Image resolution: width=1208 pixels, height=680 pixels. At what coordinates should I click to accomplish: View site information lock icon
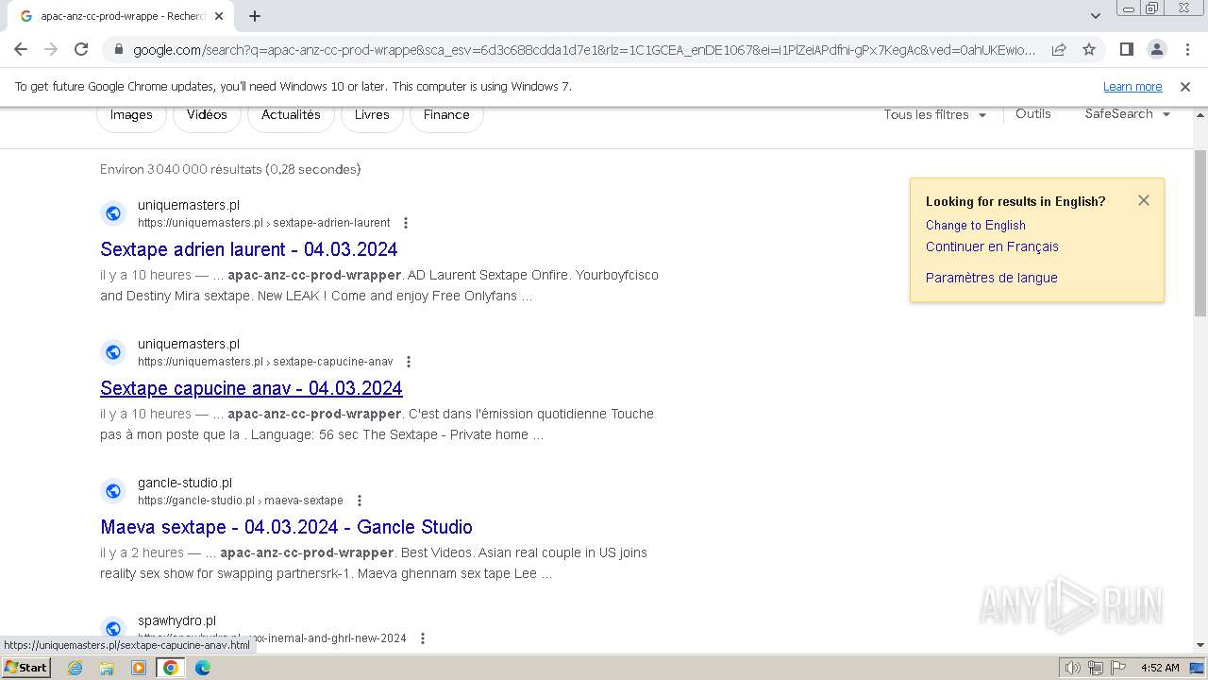tap(118, 49)
